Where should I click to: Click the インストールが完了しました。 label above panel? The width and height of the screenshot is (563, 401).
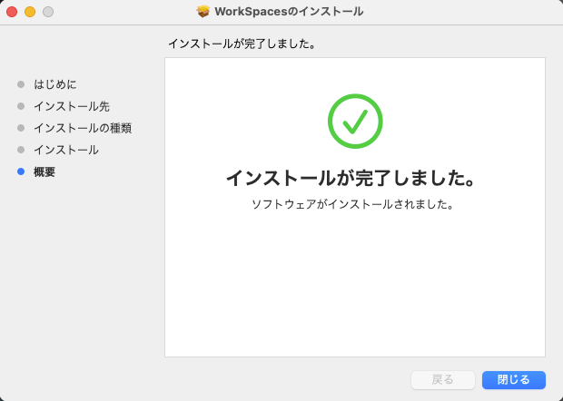tap(242, 44)
